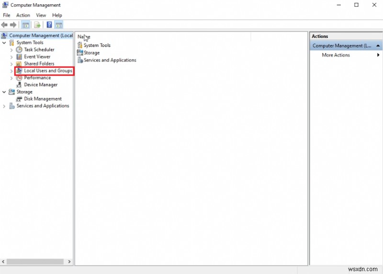This screenshot has width=383, height=274.
Task: Click Storage icon in left tree
Action: 11,92
